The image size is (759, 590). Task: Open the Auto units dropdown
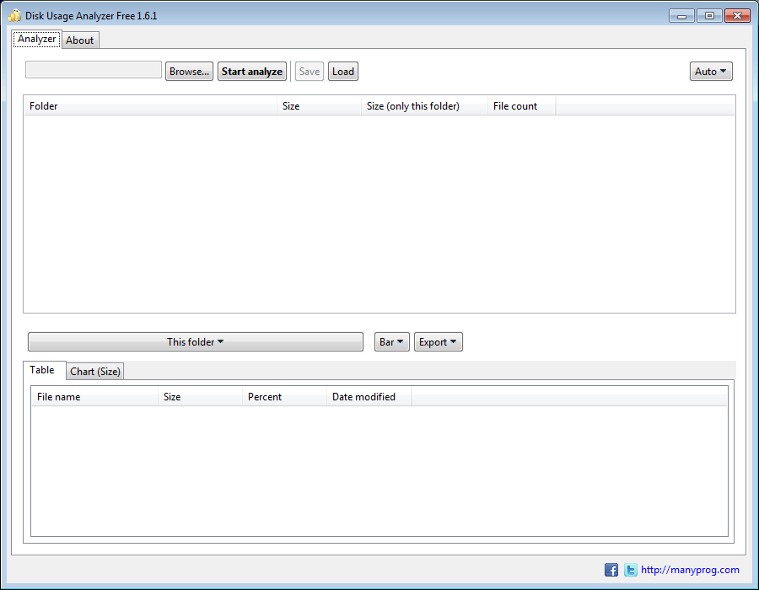pyautogui.click(x=710, y=71)
